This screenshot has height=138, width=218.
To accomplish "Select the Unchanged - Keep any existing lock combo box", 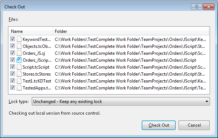I will click(x=121, y=101).
